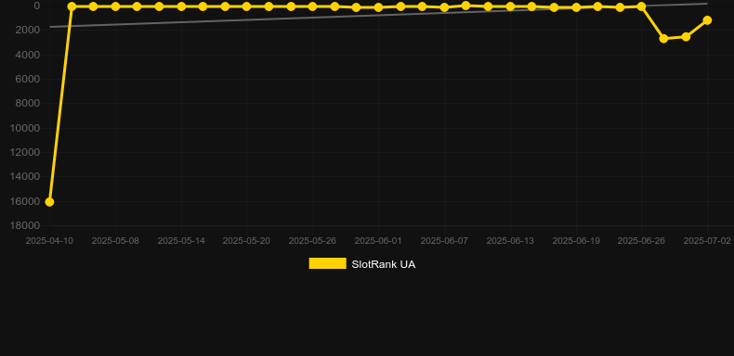Click the 10000 y-axis label
The width and height of the screenshot is (734, 356).
pyautogui.click(x=25, y=128)
